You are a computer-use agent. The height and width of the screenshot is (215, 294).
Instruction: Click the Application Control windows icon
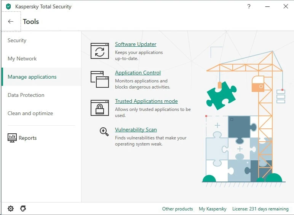coord(100,79)
